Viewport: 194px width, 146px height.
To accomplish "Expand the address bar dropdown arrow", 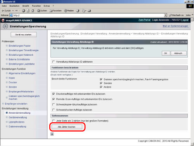I will (x=166, y=15).
